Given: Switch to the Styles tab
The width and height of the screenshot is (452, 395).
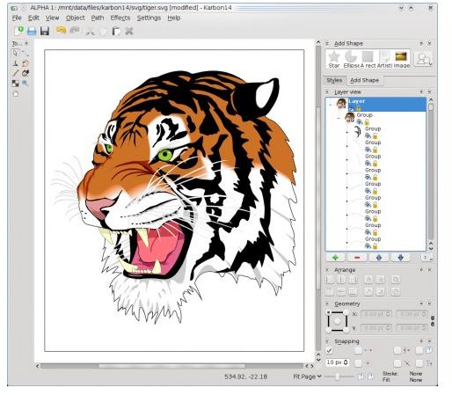Looking at the screenshot, I should [x=334, y=80].
